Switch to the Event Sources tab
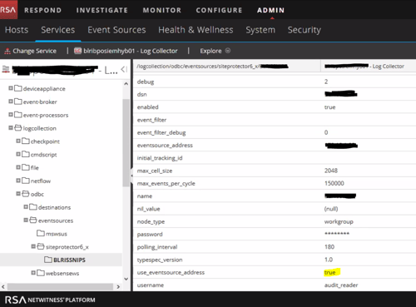 pyautogui.click(x=116, y=30)
